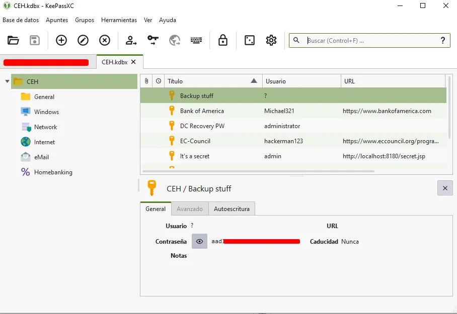Sort entries by Título column arrow
The image size is (457, 314).
pyautogui.click(x=254, y=81)
